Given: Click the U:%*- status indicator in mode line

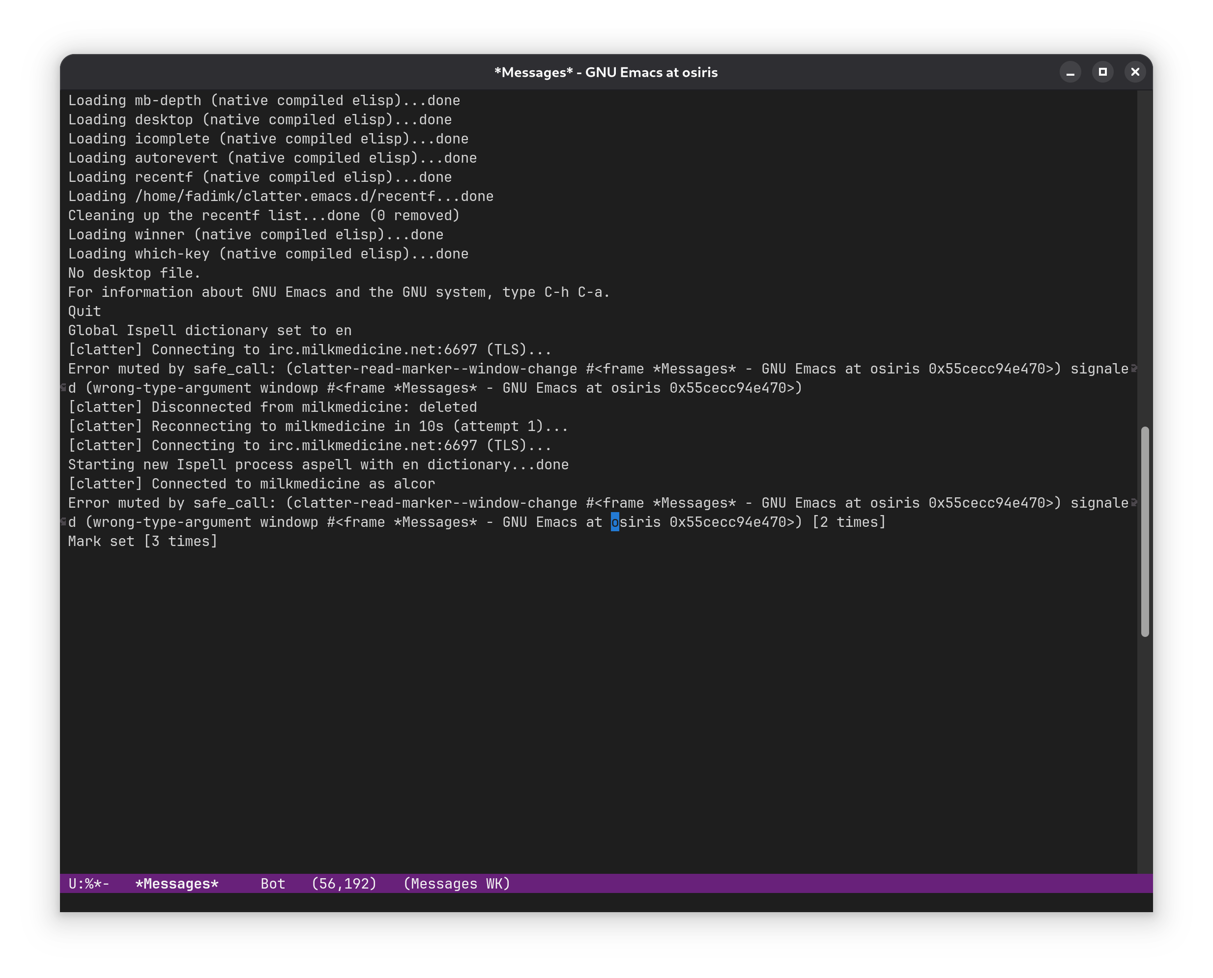Looking at the screenshot, I should (x=89, y=883).
